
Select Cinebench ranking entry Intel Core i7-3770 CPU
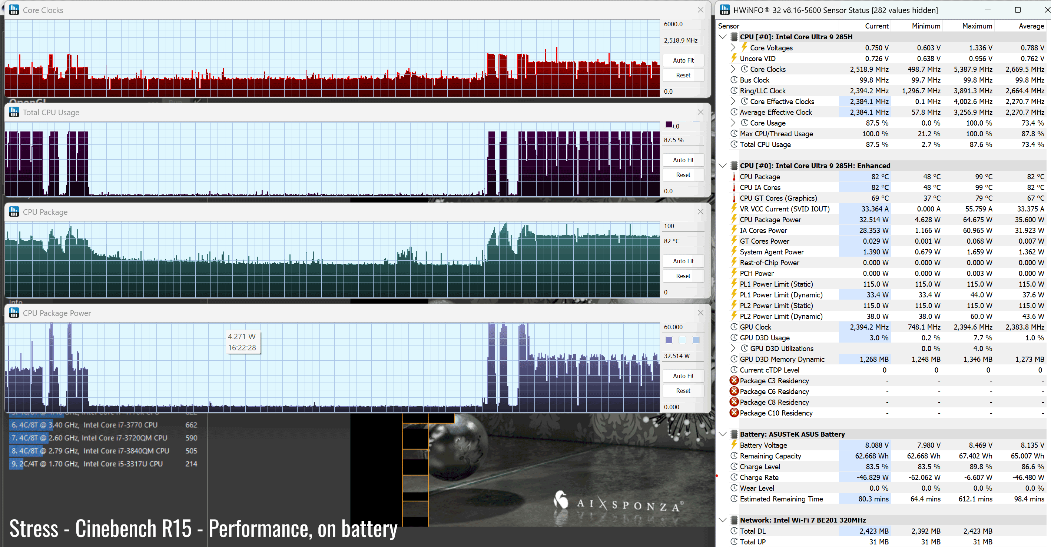(x=105, y=425)
